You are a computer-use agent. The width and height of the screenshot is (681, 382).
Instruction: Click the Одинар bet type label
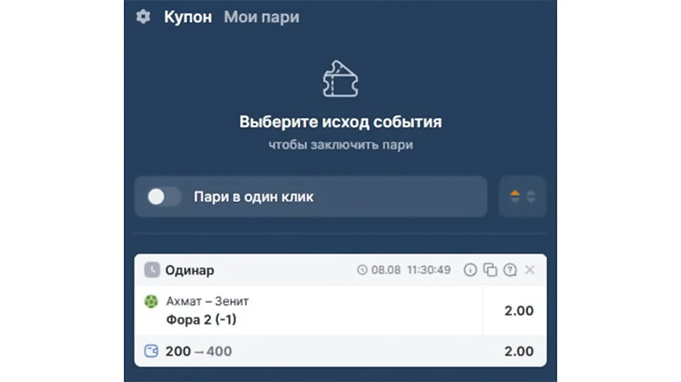click(x=190, y=270)
